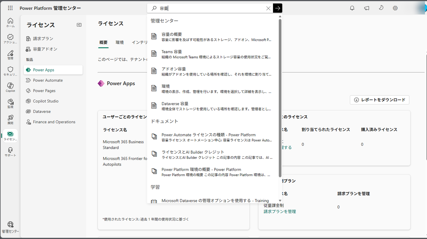Select Dataverse in the product list
The height and width of the screenshot is (239, 427).
point(53,112)
